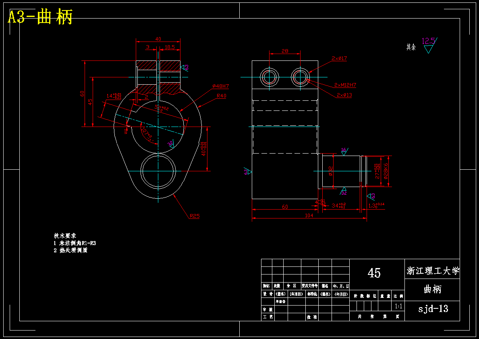Click the "更改文件号" header cell

(x=310, y=286)
